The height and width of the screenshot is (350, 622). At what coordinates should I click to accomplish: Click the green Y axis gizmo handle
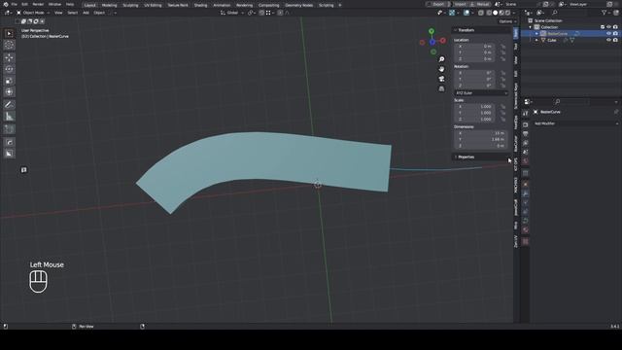pos(432,31)
